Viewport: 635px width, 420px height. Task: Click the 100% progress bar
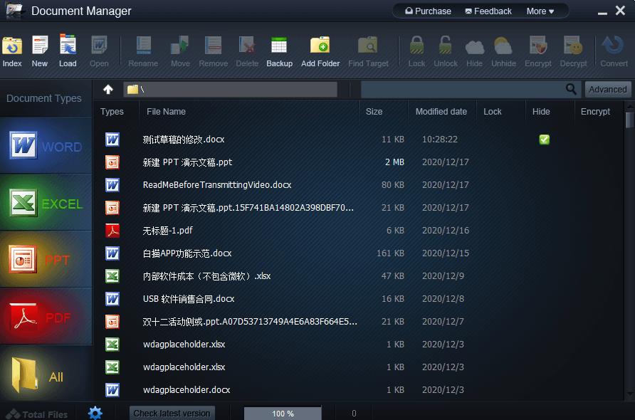[283, 413]
